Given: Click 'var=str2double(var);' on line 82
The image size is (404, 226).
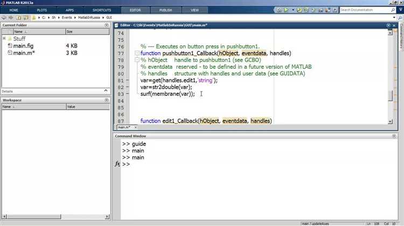Looking at the screenshot, I should point(166,87).
